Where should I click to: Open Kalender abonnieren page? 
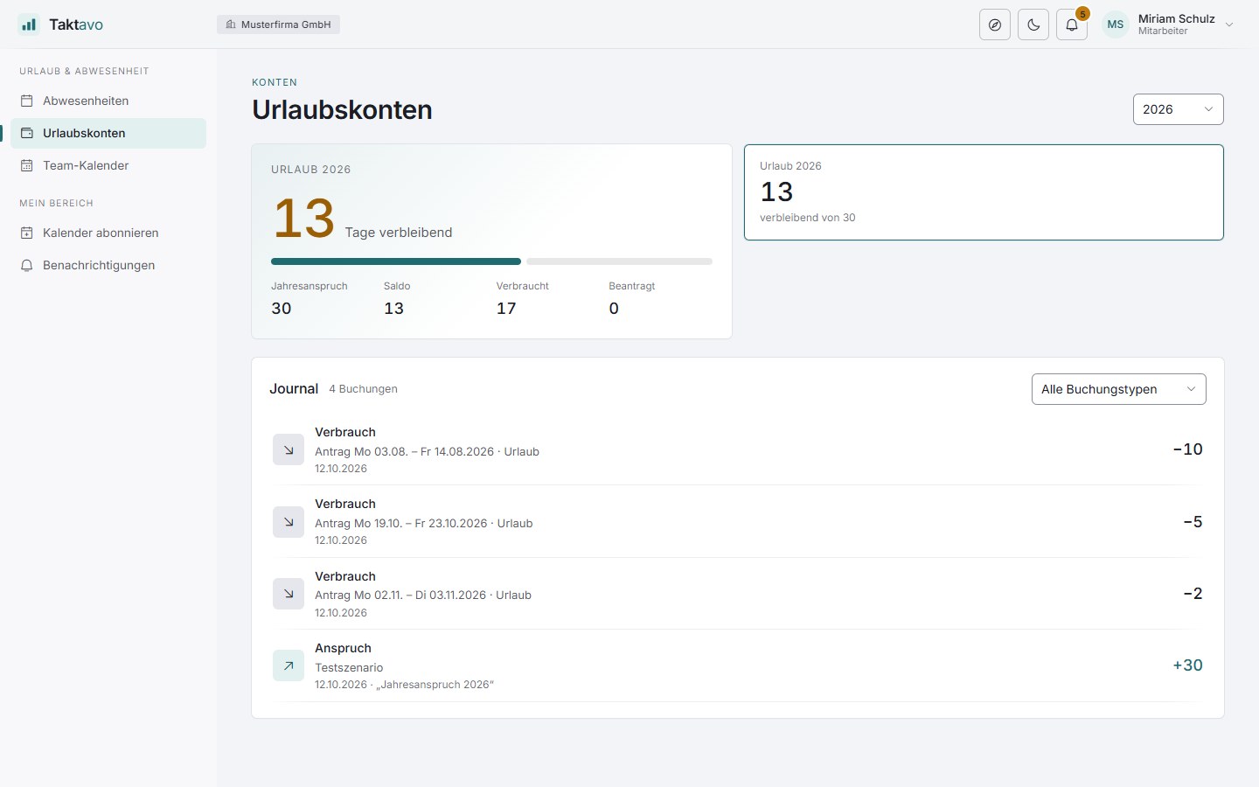point(108,233)
